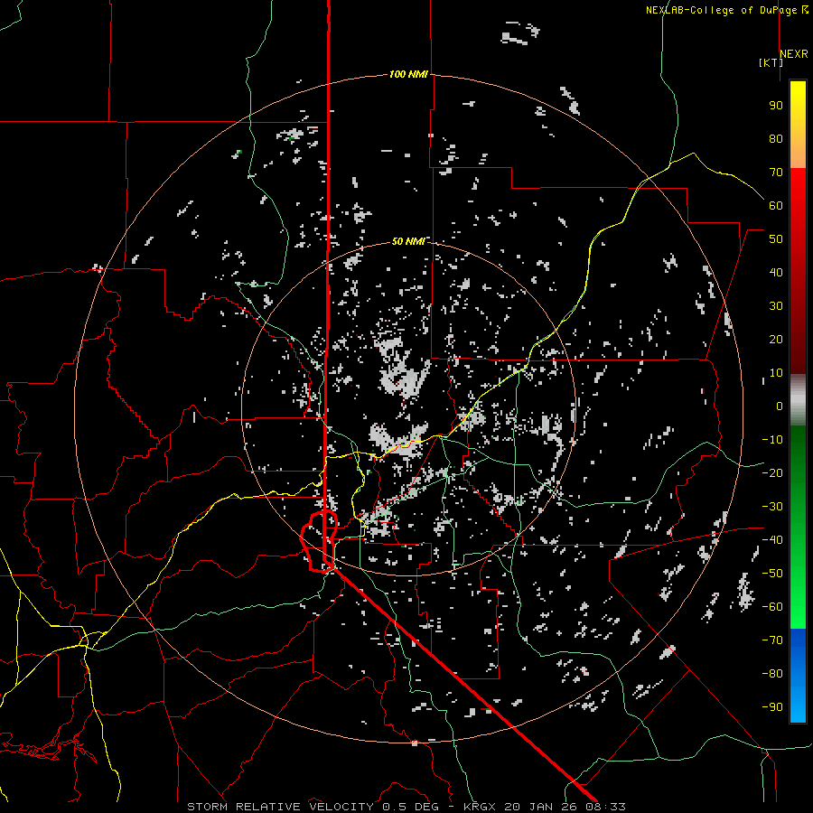Select the positive 40 knots scale label
Image resolution: width=813 pixels, height=813 pixels.
point(776,272)
